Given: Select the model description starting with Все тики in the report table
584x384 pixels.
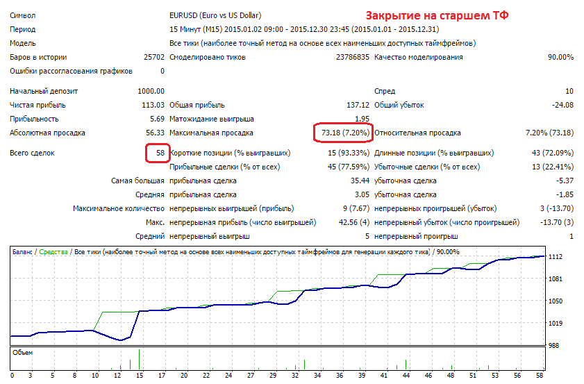Looking at the screenshot, I should coord(322,43).
